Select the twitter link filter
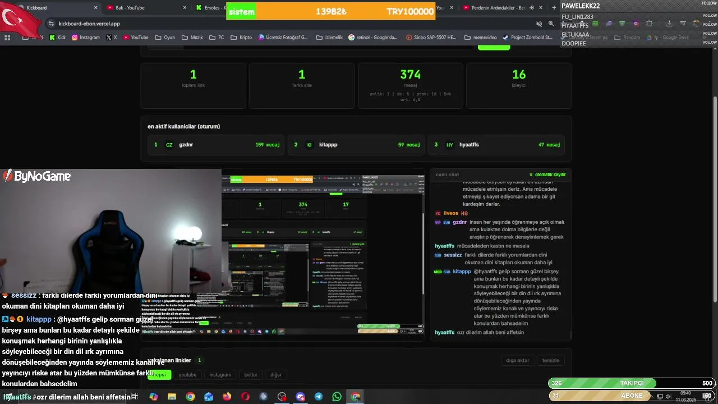 [x=251, y=375]
